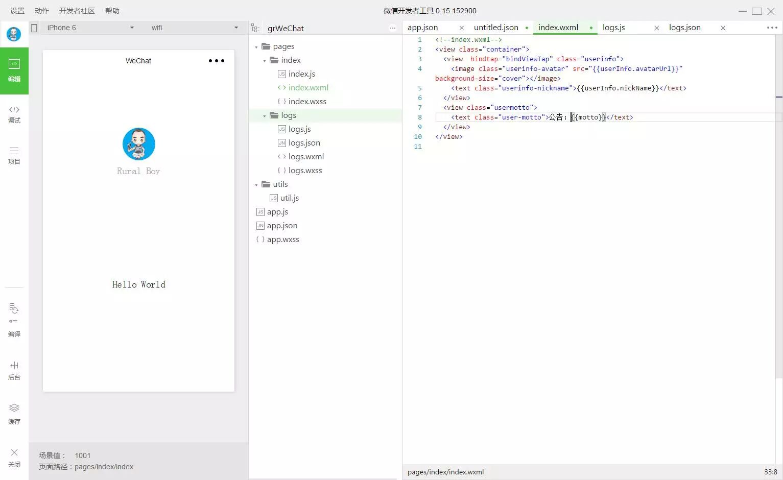The height and width of the screenshot is (480, 783).
Task: Click the 33:8 cursor position indicator
Action: [x=771, y=472]
